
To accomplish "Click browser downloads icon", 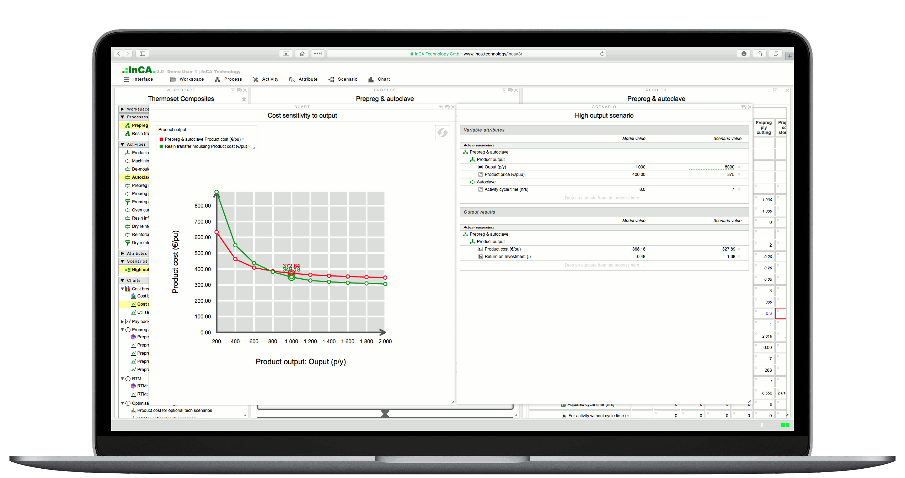I will [x=744, y=54].
